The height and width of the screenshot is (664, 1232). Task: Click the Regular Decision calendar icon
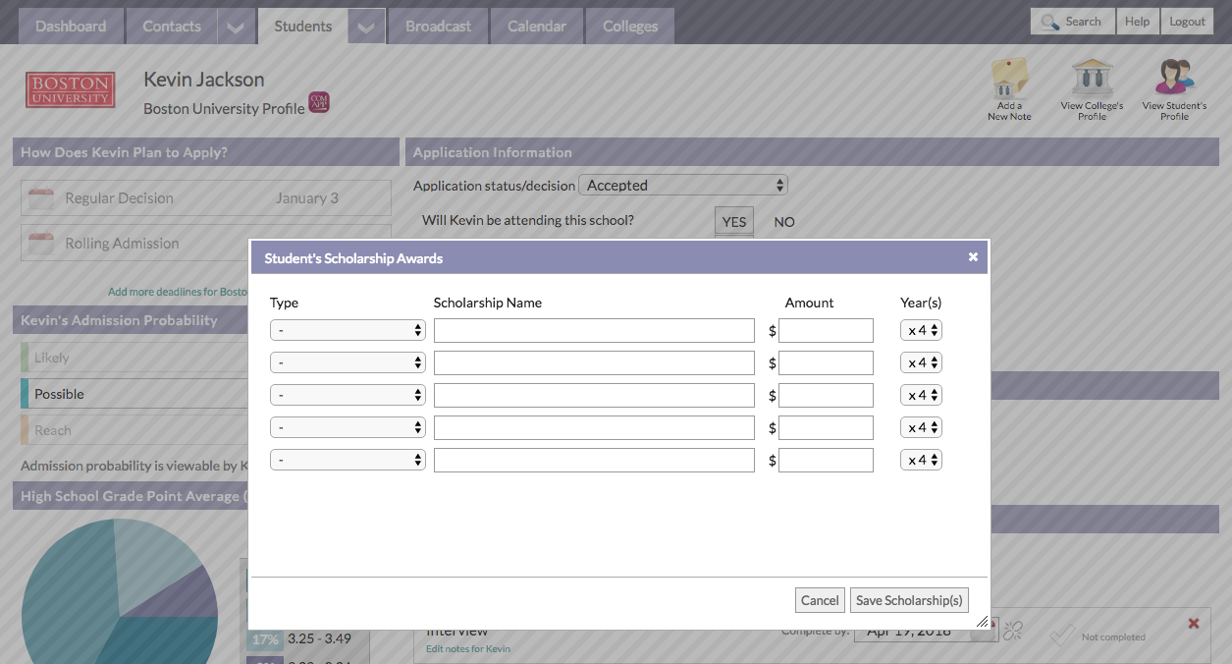tap(41, 198)
